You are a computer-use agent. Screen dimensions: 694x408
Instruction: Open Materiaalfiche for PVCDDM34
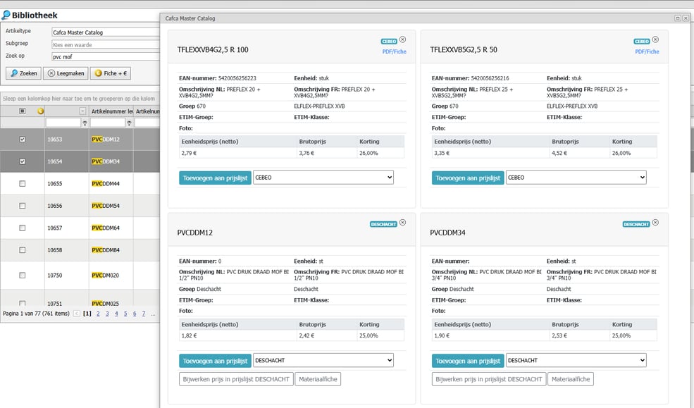[571, 379]
